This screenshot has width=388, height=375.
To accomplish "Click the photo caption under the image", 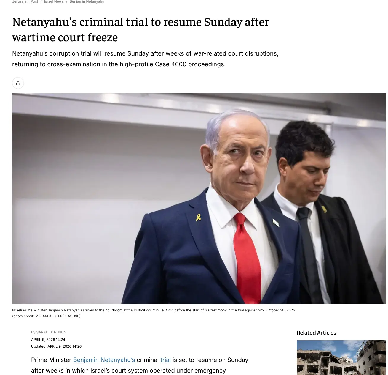I will pyautogui.click(x=154, y=310).
